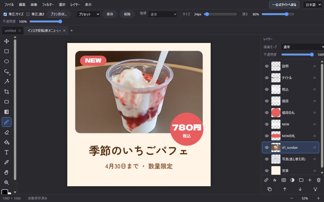Open the 日本語 language dropdown
Screen dimensions: 324x202
tap(312, 5)
